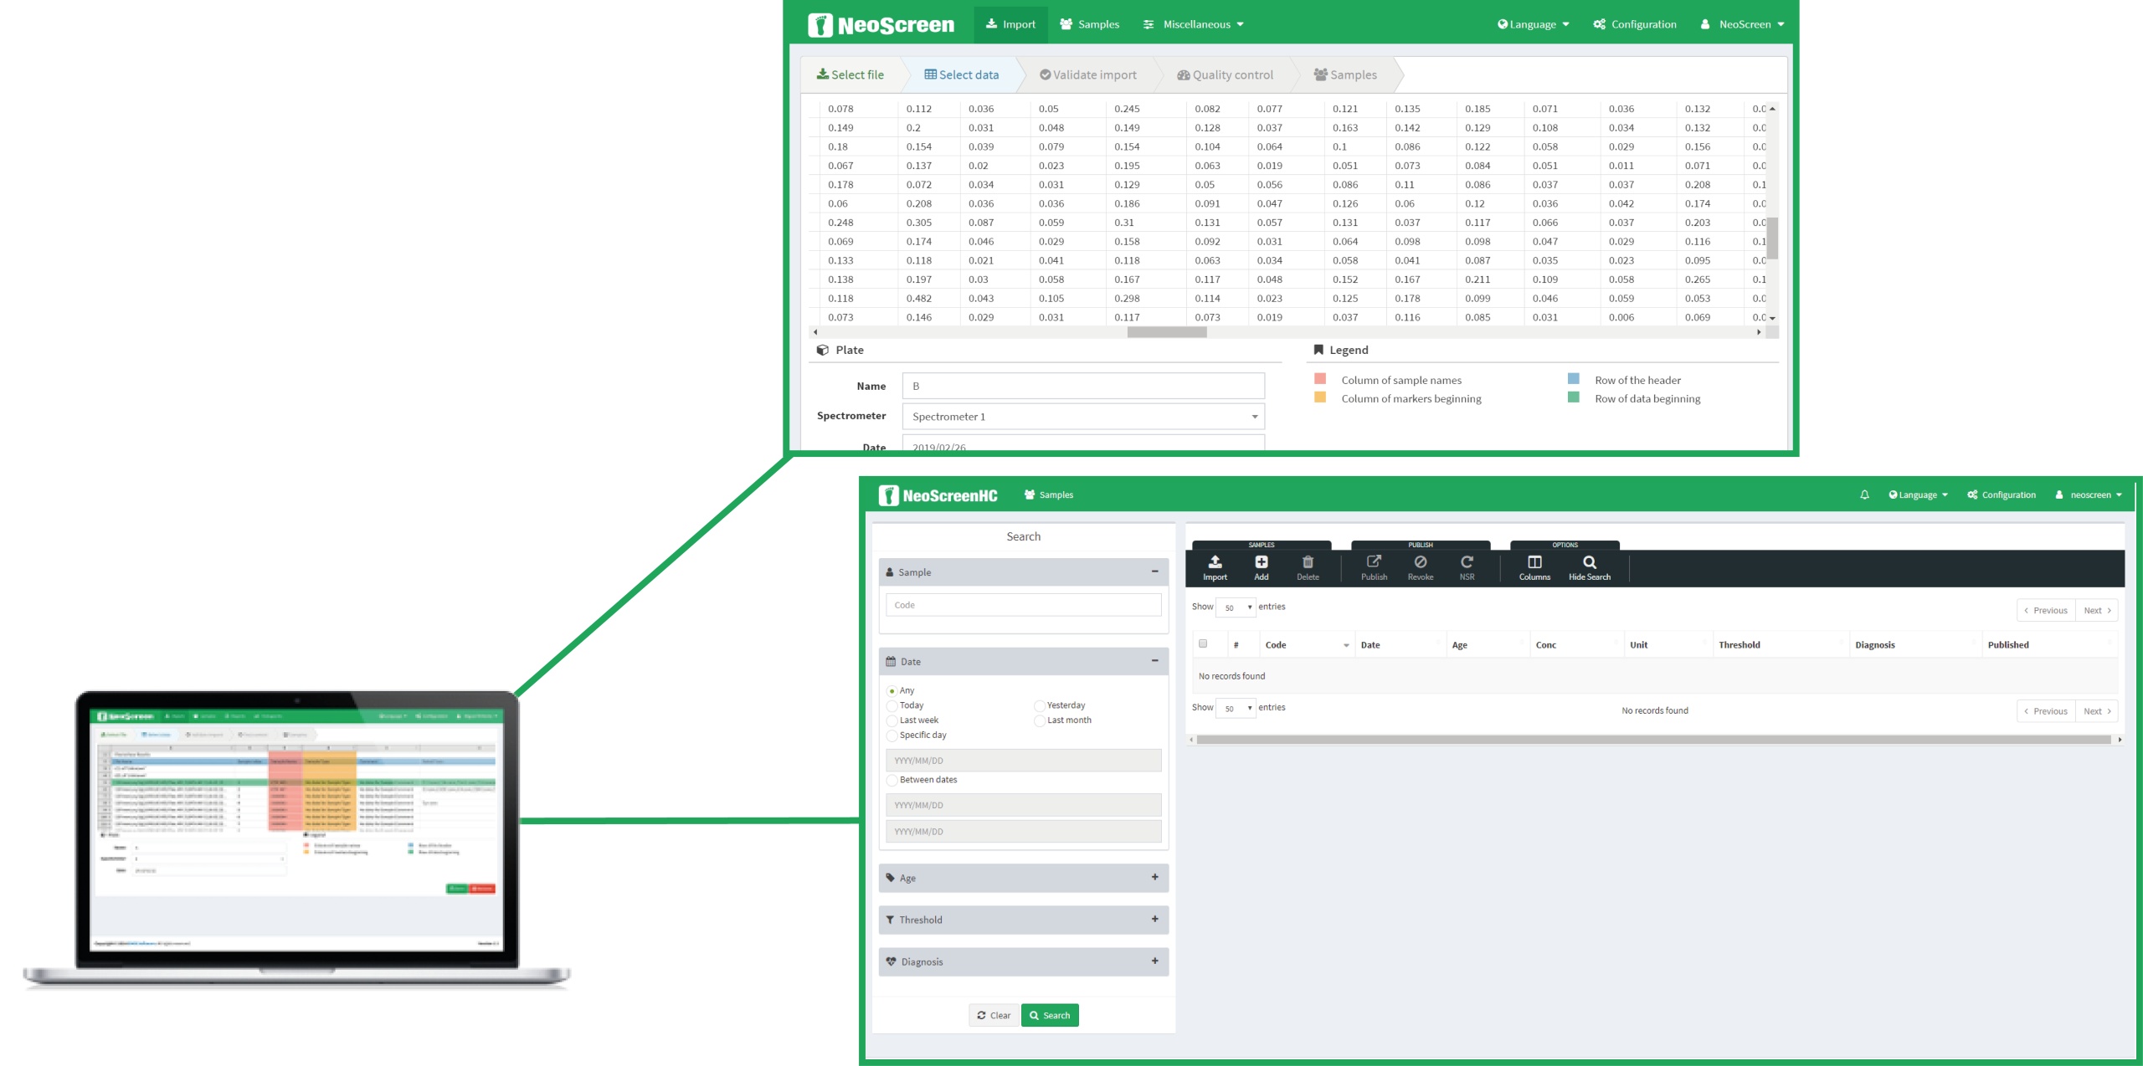Viewport: 2143px width, 1066px height.
Task: Open the NeoScreen user menu
Action: click(x=1742, y=24)
